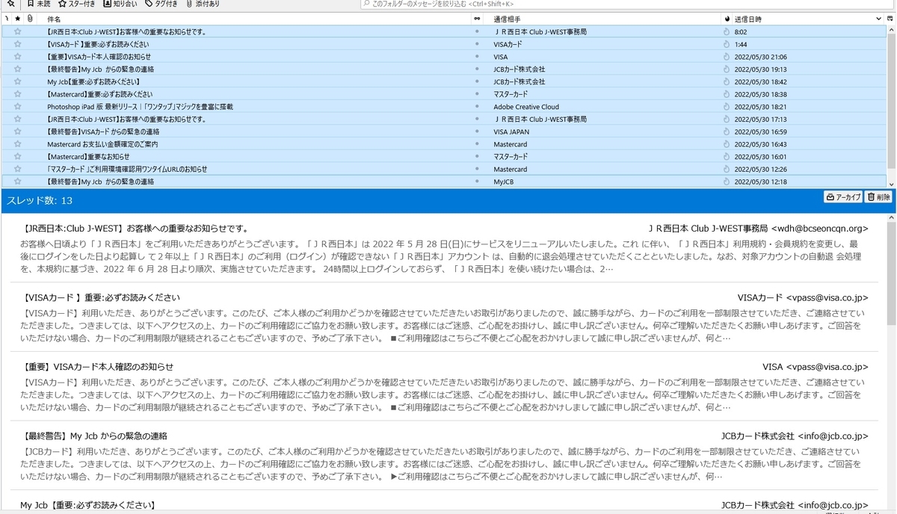Filter messages by 知り合い (contacts)
The width and height of the screenshot is (897, 514).
120,4
